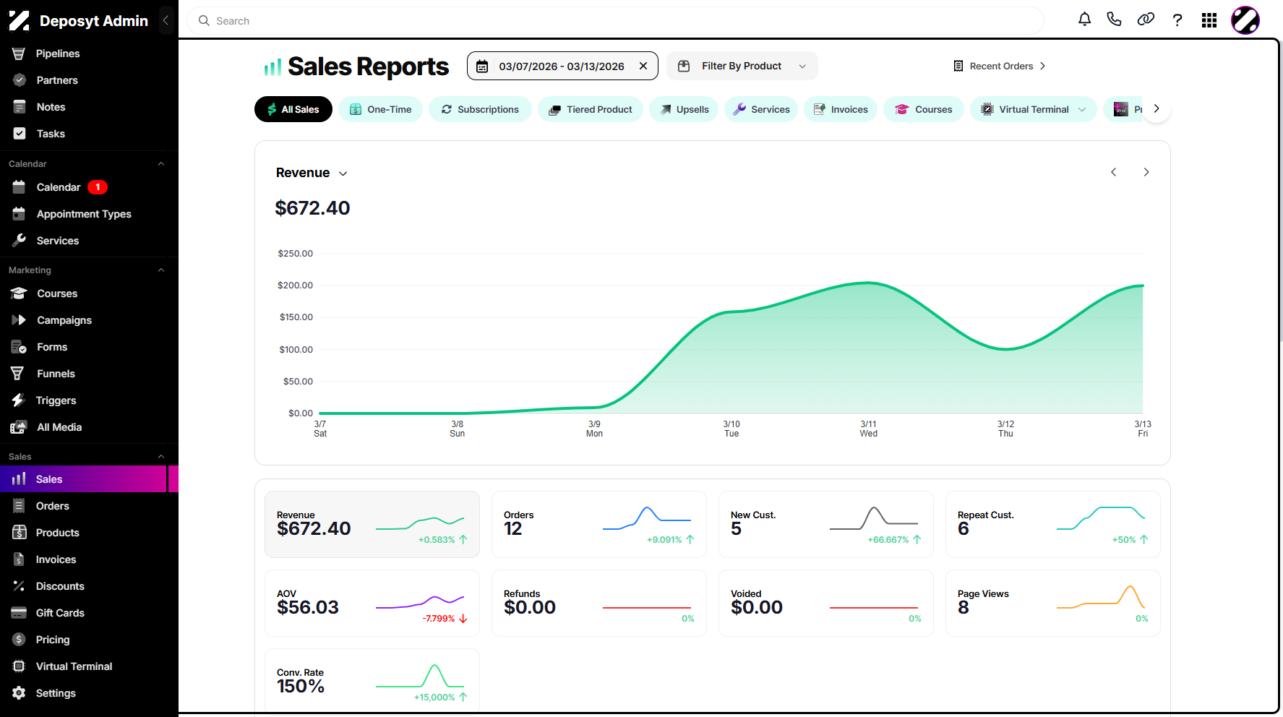Collapse sidebar with the arrow next to Deposyt Admin
This screenshot has width=1283, height=717.
tap(166, 20)
